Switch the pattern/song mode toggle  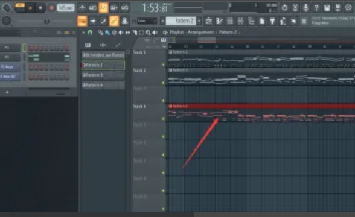(20, 8)
